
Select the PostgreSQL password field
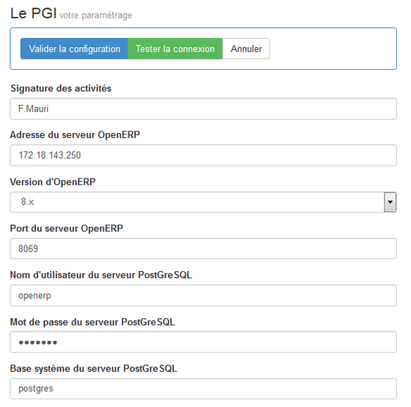[x=203, y=342]
